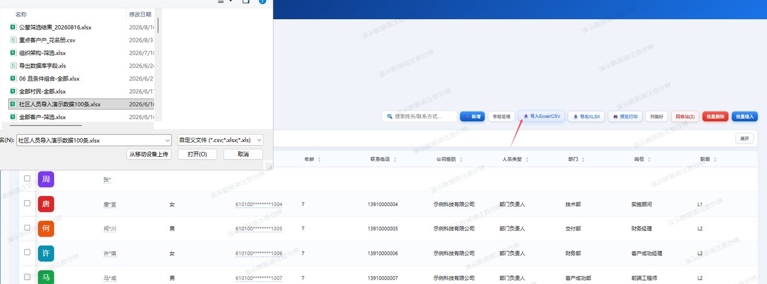This screenshot has height=284, width=767.
Task: Sort by the 年龄 column arrows
Action: 319,160
